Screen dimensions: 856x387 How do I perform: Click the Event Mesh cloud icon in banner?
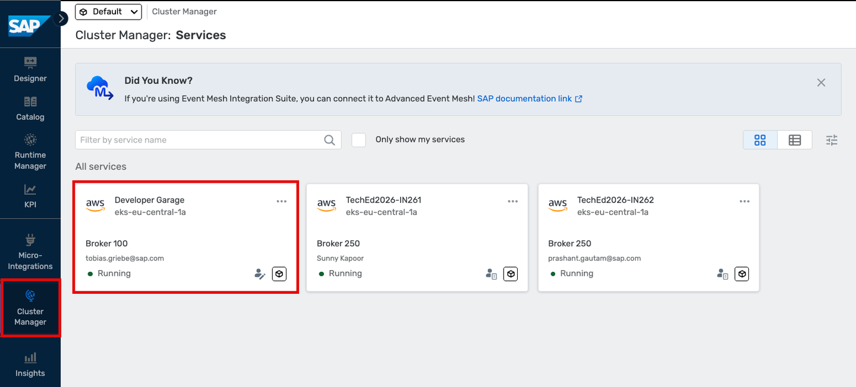[x=100, y=88]
